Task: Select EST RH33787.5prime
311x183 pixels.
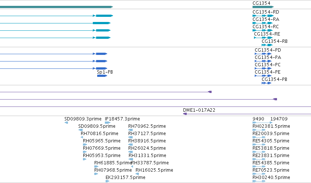Action: click(150, 163)
